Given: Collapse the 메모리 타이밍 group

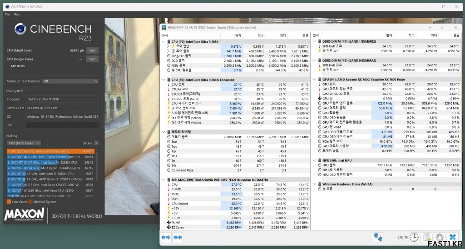Looking at the screenshot, I should pos(163,132).
